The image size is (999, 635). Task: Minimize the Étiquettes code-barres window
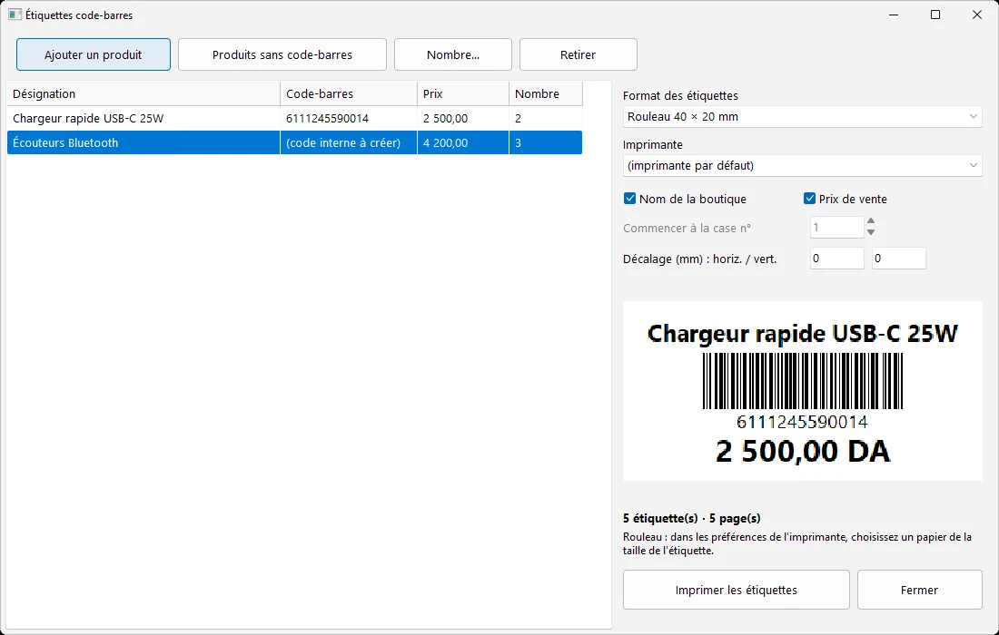(x=894, y=15)
